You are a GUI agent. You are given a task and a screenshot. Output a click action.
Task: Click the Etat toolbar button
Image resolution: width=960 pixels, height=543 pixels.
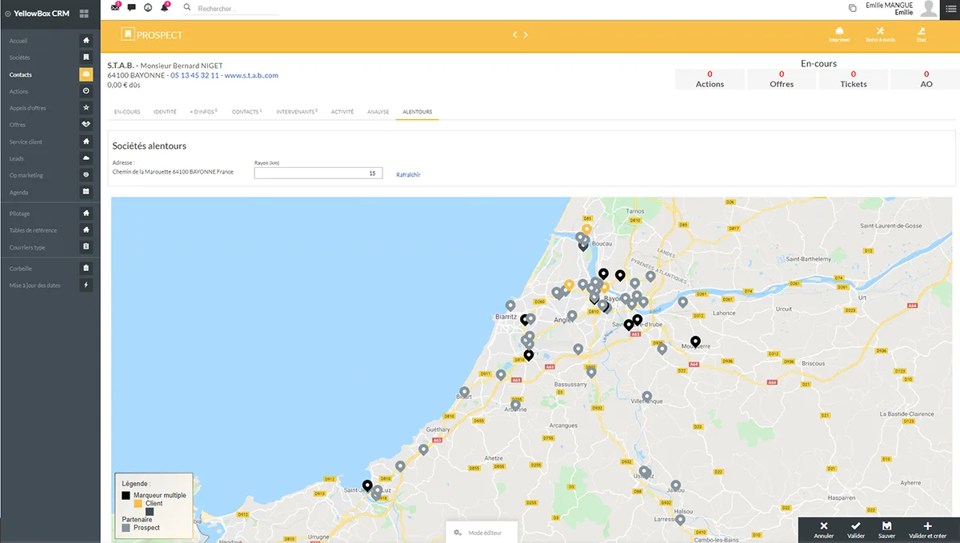(x=922, y=34)
